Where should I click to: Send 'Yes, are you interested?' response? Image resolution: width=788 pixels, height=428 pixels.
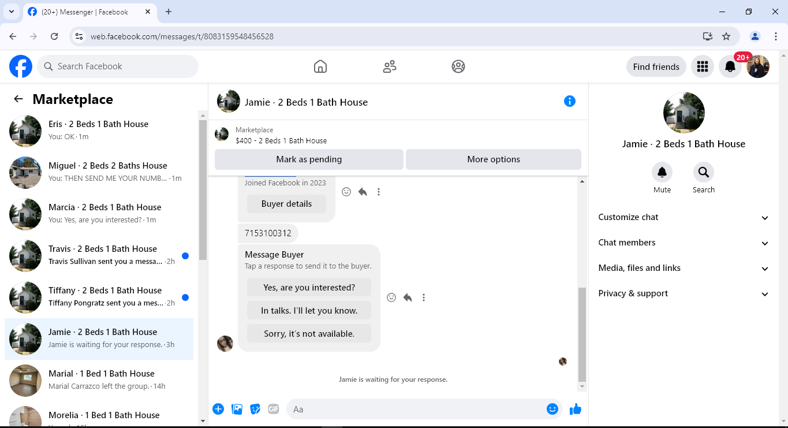(x=309, y=288)
